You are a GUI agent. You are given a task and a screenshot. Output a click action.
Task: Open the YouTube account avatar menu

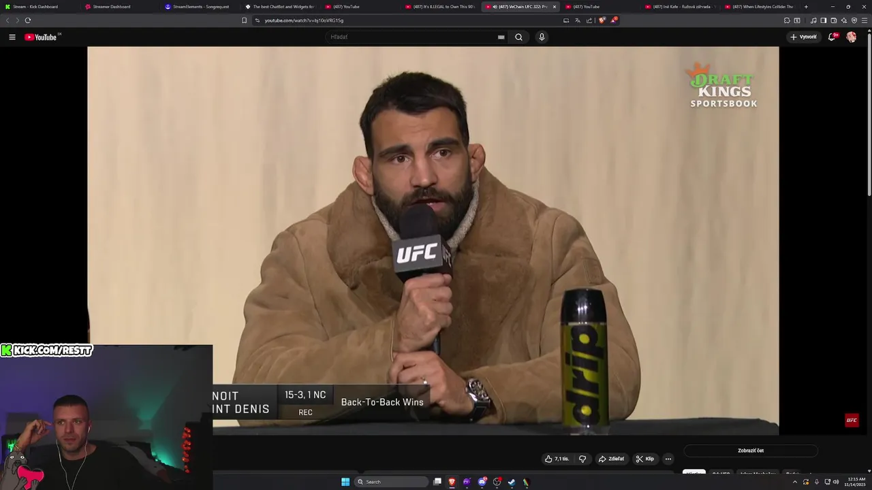click(x=851, y=37)
